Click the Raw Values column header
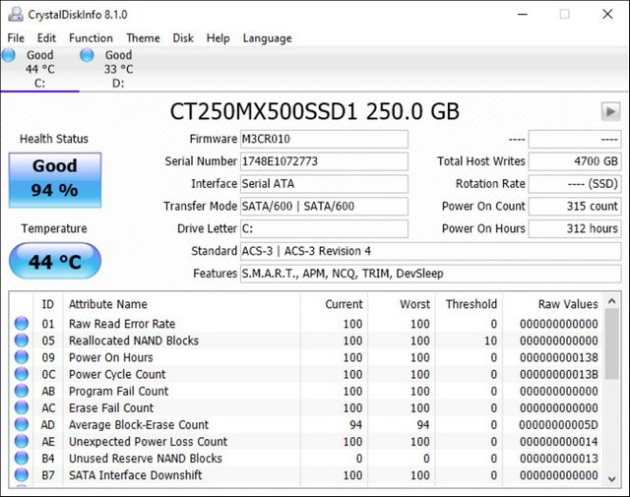Image resolution: width=630 pixels, height=497 pixels. pyautogui.click(x=567, y=304)
